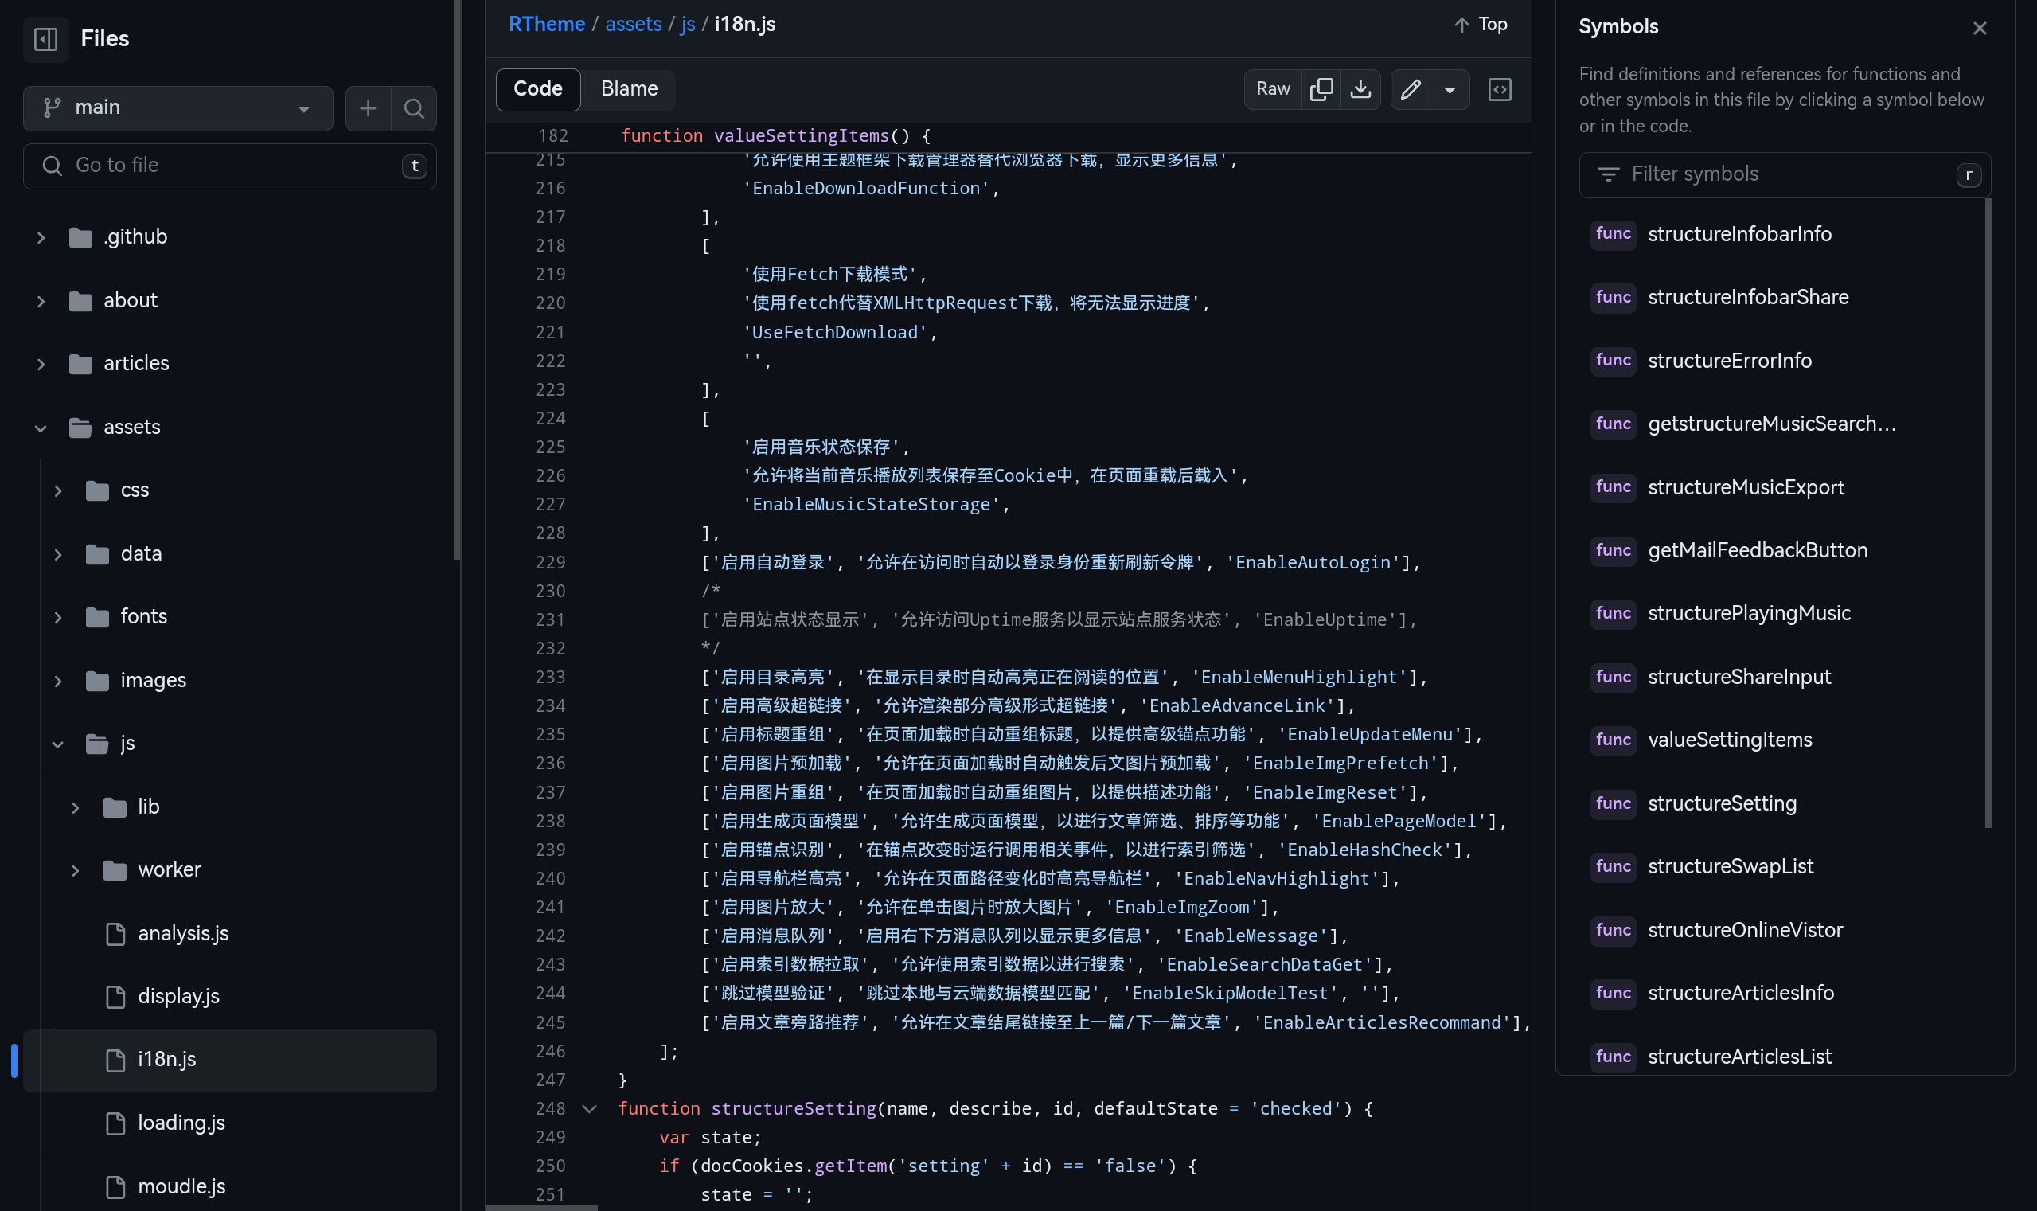Select structureInfobarInfo symbol
The image size is (2037, 1211).
pyautogui.click(x=1739, y=234)
